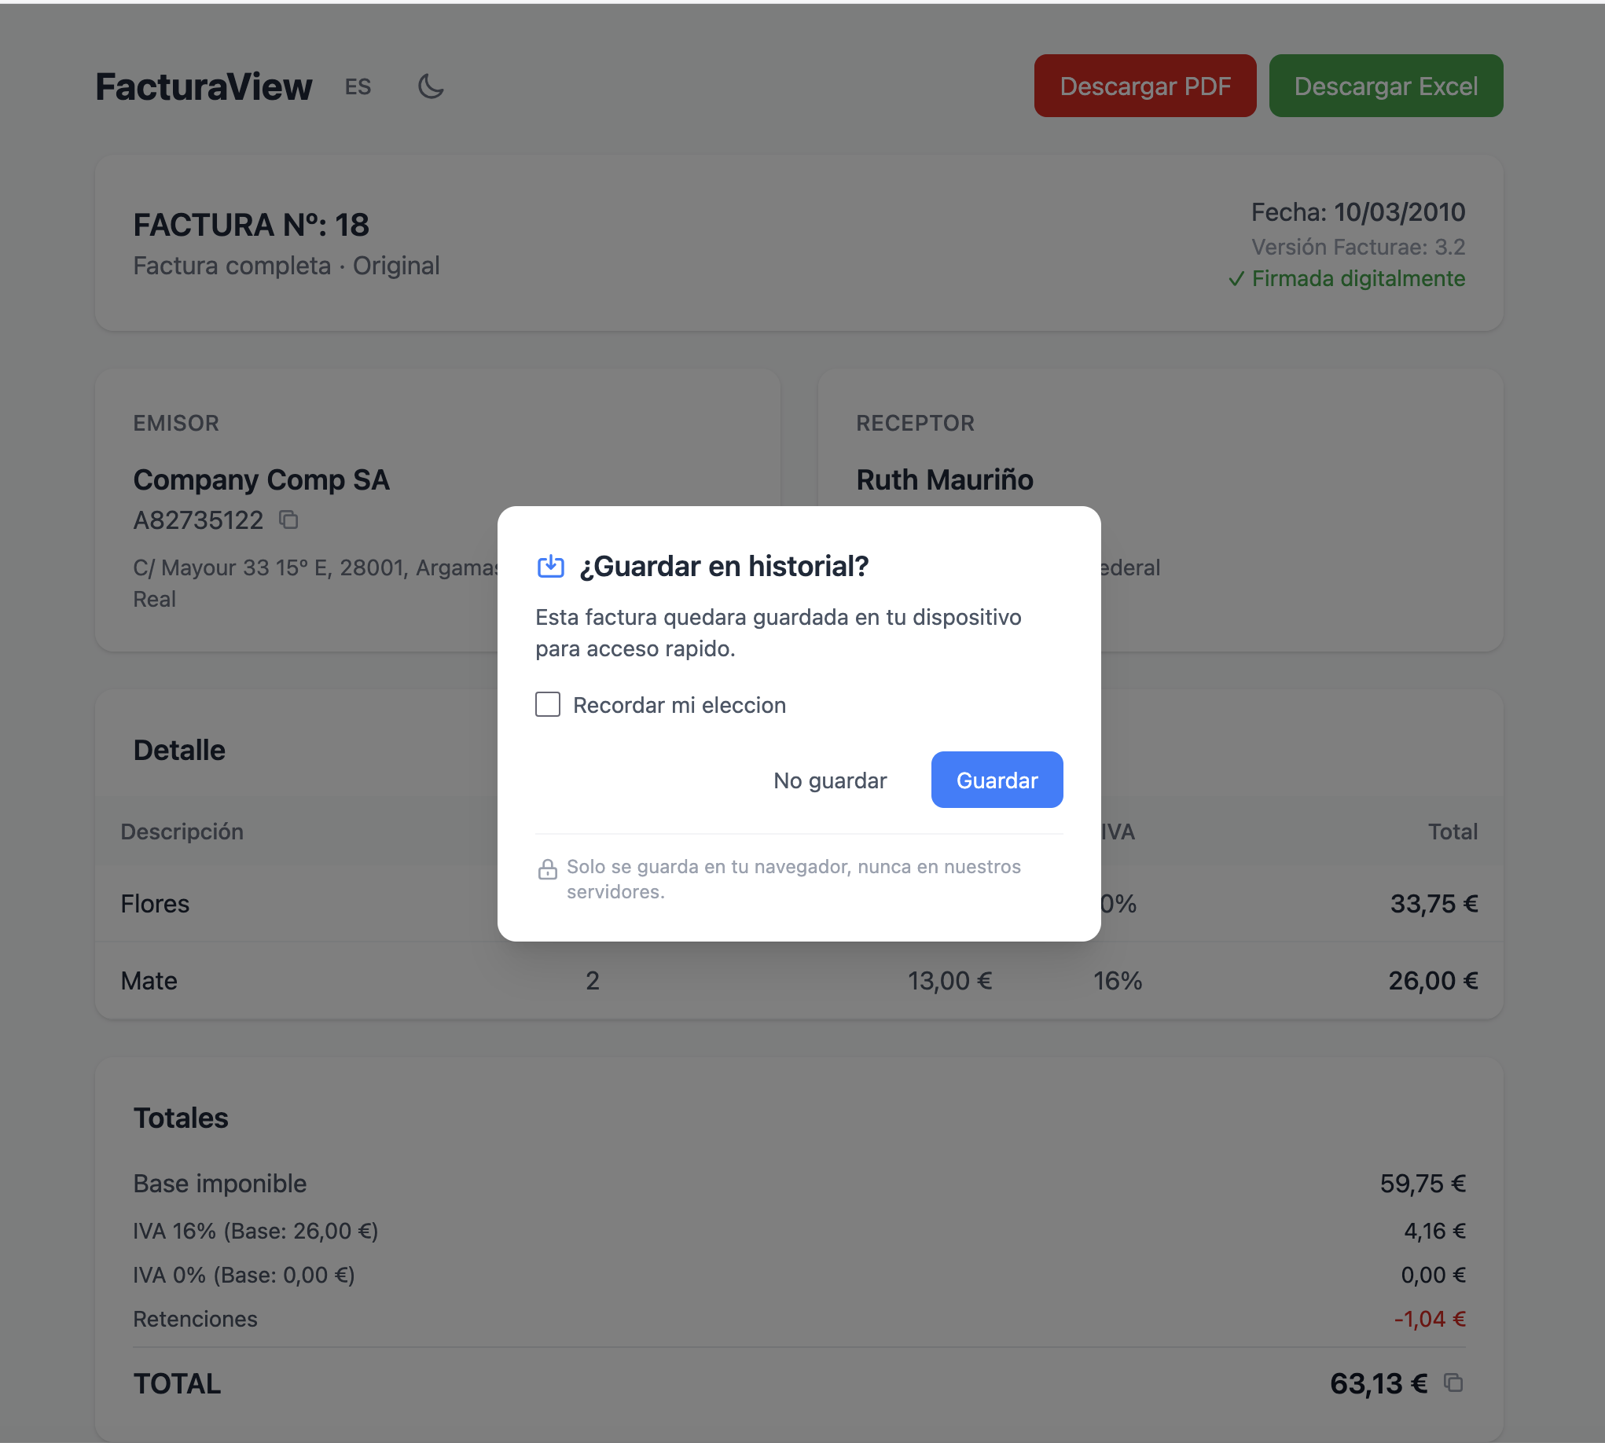Screen dimensions: 1605x1443
Task: Click the receptor name Ruth Mauriño
Action: [x=945, y=479]
